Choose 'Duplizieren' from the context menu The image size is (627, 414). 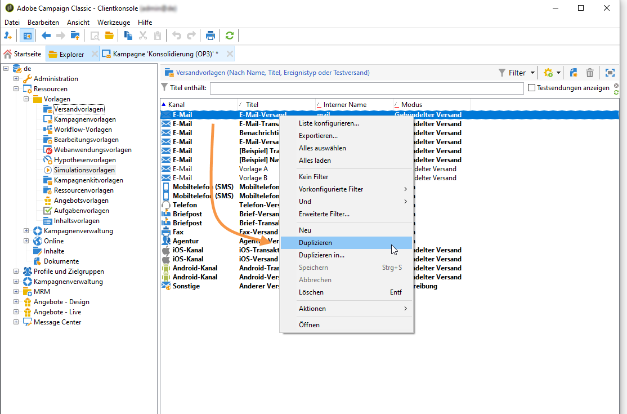pos(315,243)
